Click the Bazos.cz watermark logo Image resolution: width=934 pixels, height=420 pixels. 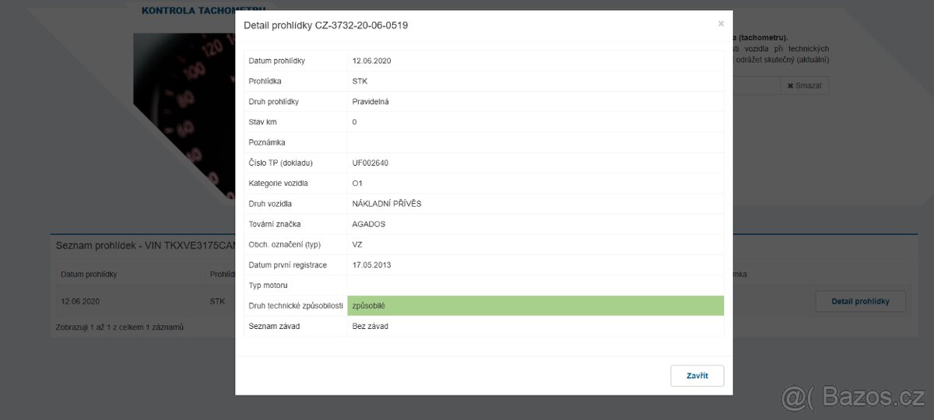[x=853, y=398]
